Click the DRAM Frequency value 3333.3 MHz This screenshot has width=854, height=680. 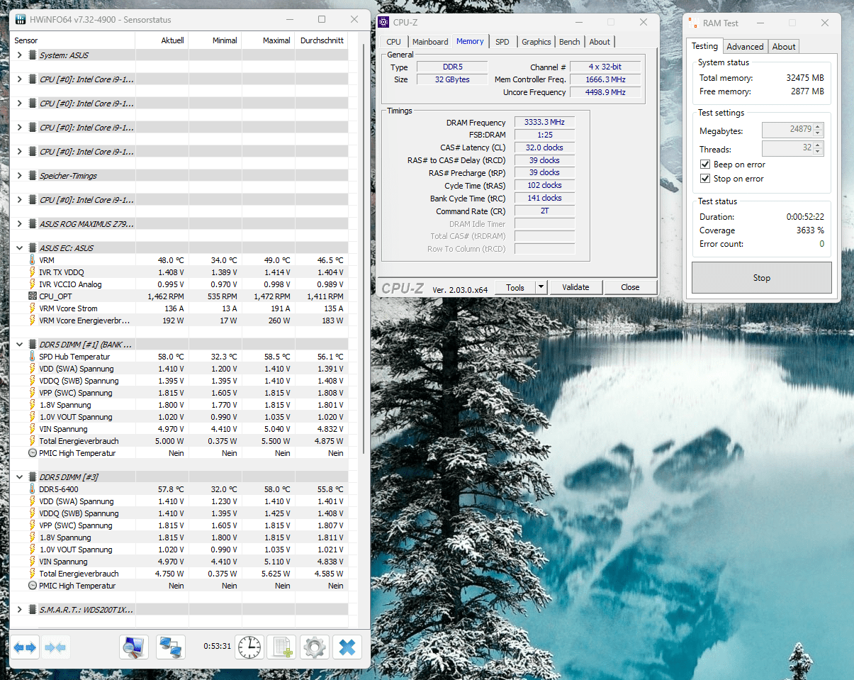coord(544,123)
